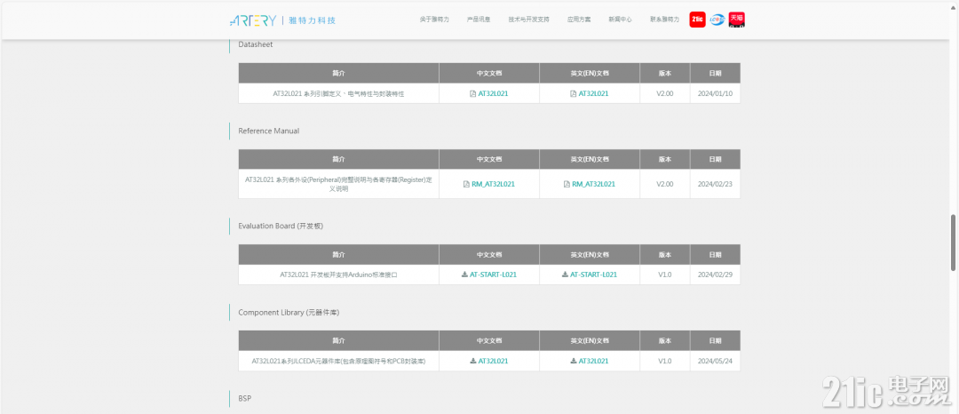This screenshot has height=414, width=959.
Task: Download English AT32L021 component library
Action: [589, 361]
